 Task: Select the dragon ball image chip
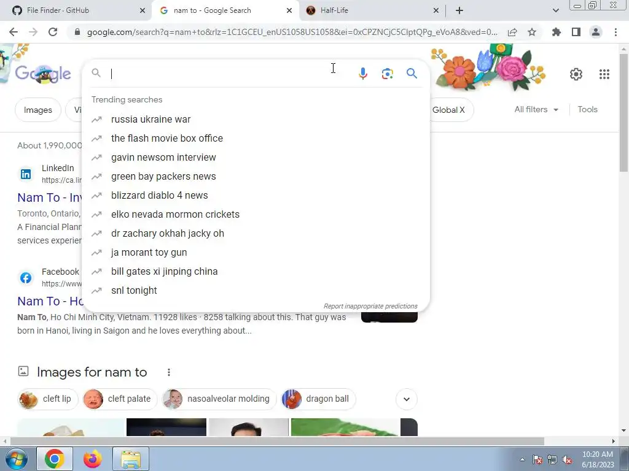pos(318,399)
